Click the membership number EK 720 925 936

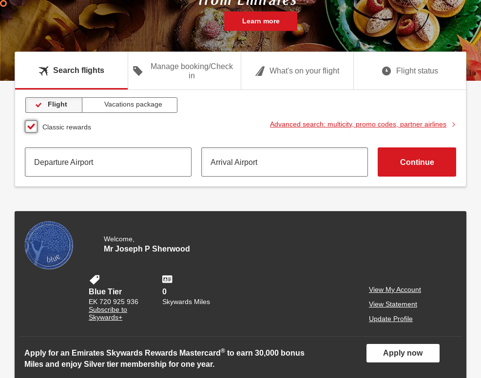pyautogui.click(x=114, y=302)
